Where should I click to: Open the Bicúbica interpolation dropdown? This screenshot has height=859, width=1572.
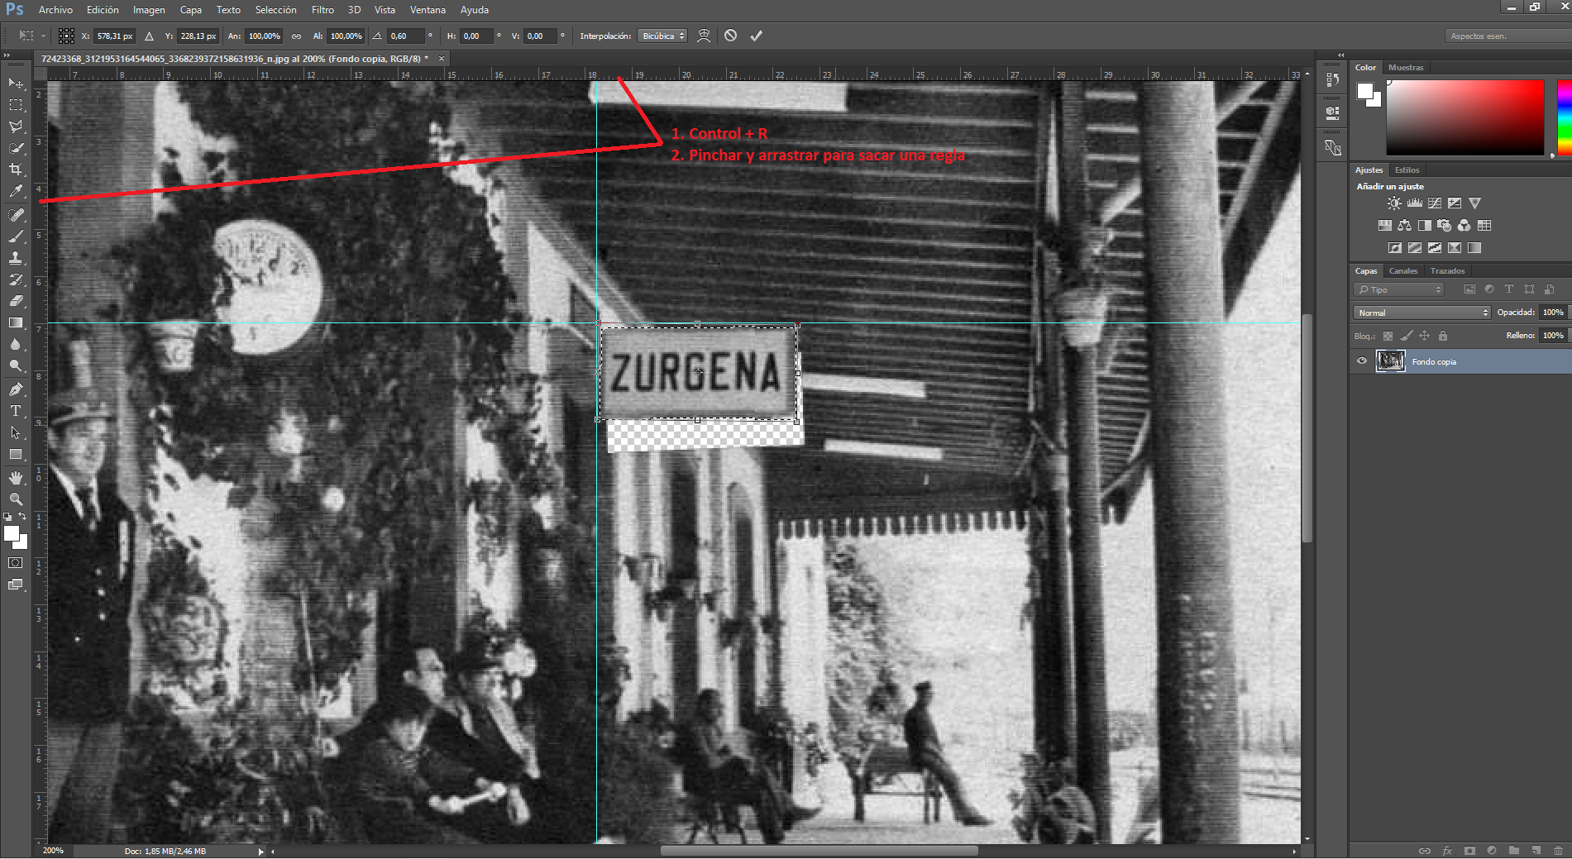click(662, 36)
